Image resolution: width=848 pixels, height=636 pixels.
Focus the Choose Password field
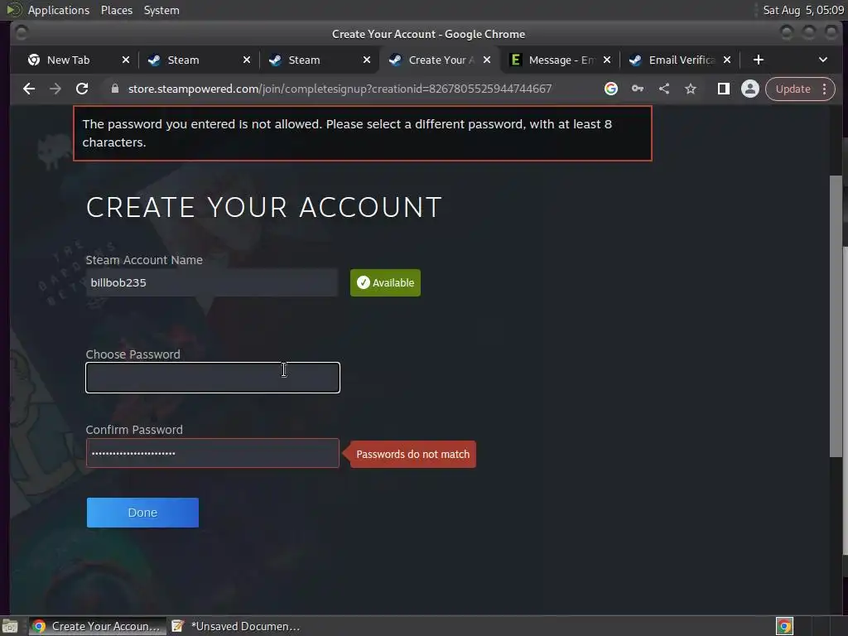(213, 378)
